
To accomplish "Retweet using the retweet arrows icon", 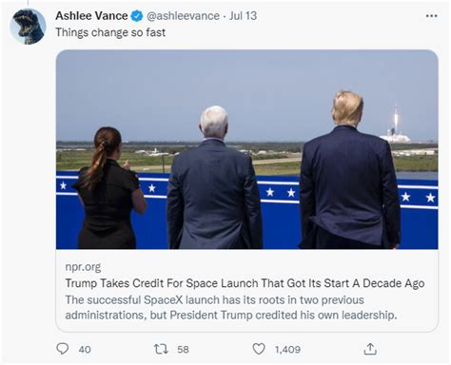I will [161, 349].
